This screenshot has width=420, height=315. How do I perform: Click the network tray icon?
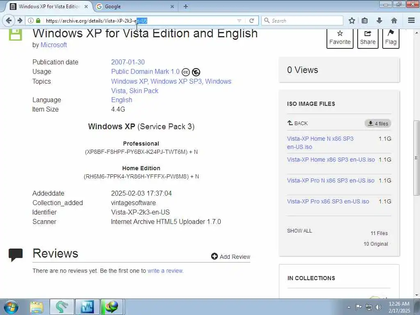tap(369, 307)
